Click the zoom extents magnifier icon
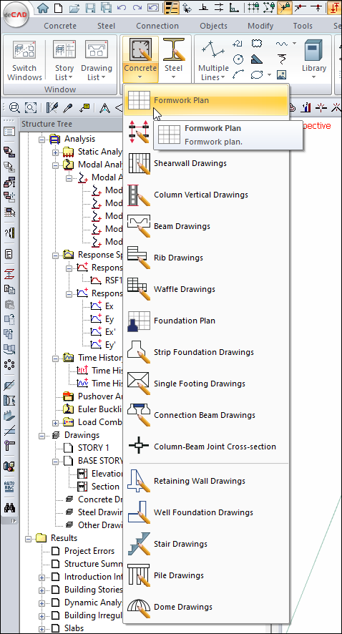342x634 pixels. click(x=15, y=107)
